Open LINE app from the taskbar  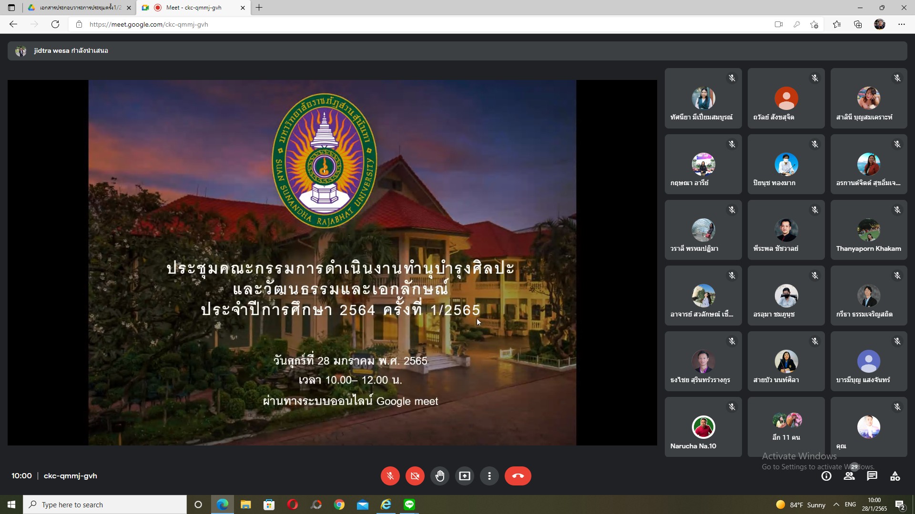pyautogui.click(x=409, y=504)
